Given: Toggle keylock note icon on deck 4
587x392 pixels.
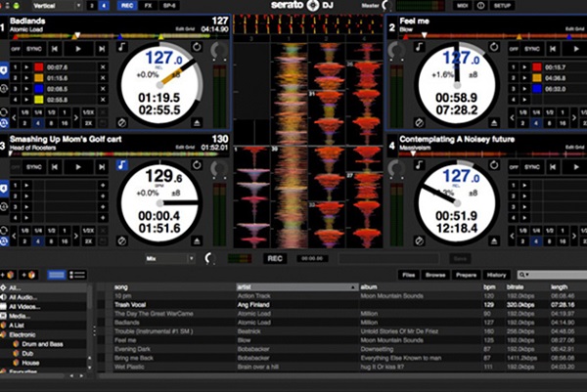Looking at the screenshot, I should pyautogui.click(x=419, y=165).
